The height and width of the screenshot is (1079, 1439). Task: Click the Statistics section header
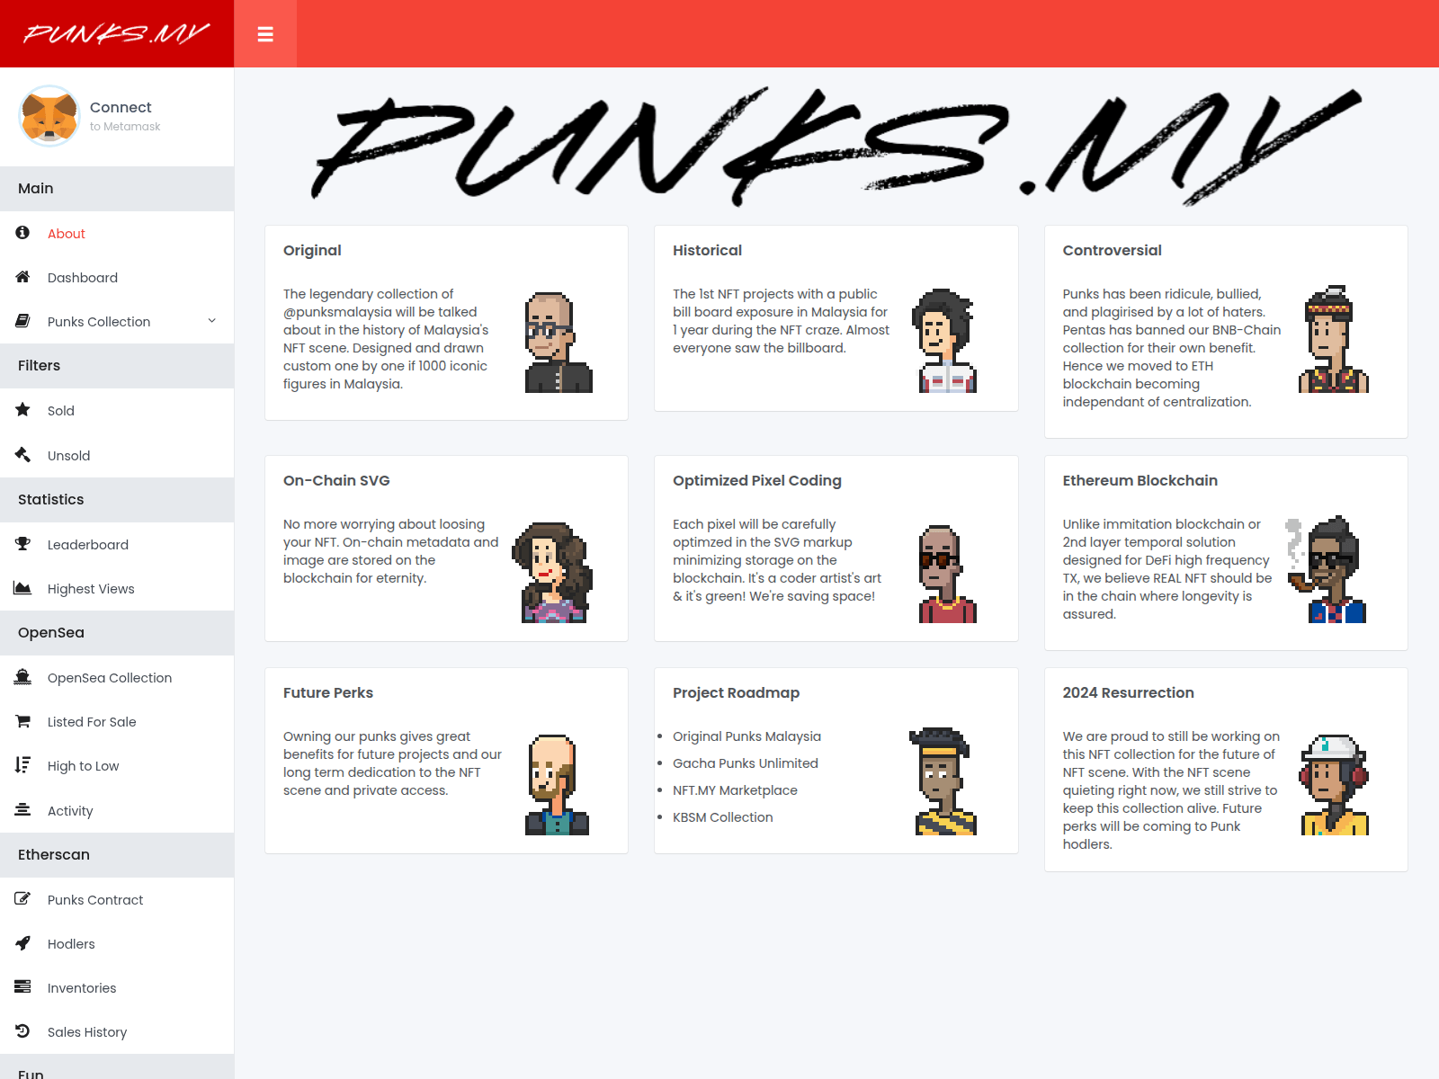(117, 500)
